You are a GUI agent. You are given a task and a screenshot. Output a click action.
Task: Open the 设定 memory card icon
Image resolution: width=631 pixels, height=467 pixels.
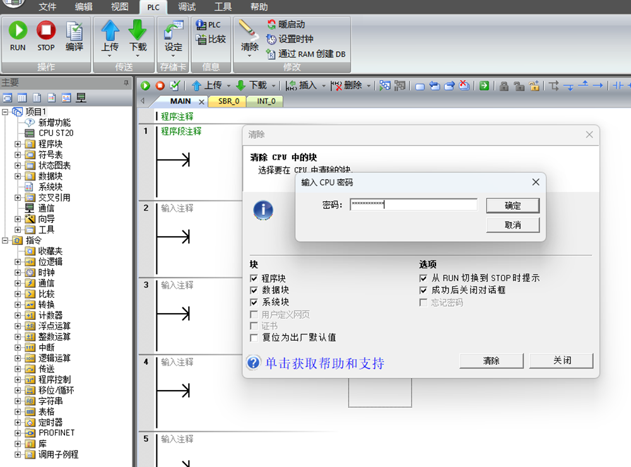[x=173, y=32]
